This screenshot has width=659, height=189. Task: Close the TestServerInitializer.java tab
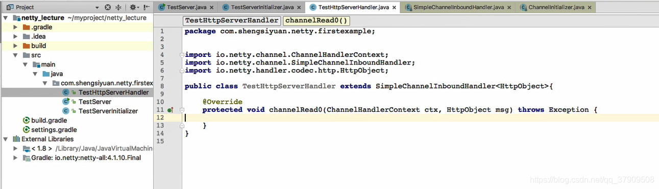299,8
